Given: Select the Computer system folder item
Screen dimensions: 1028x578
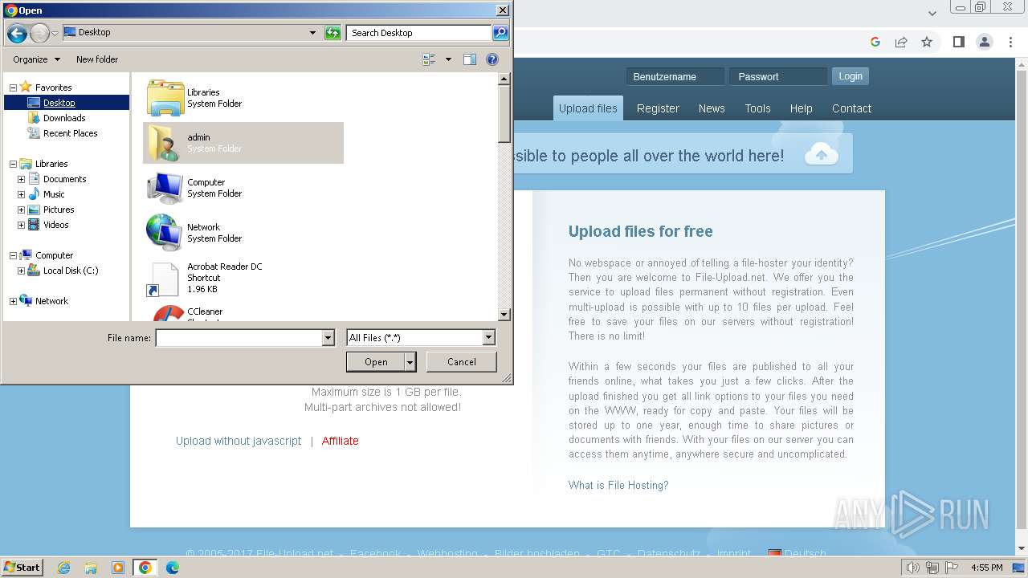Looking at the screenshot, I should tap(243, 188).
